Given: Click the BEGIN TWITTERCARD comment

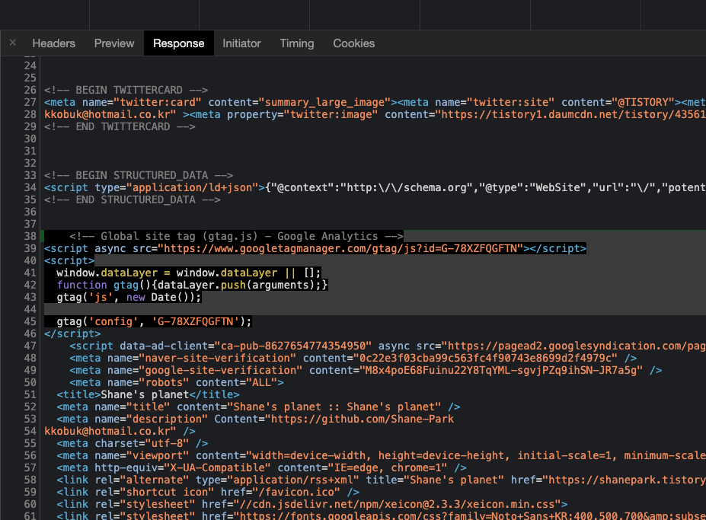Looking at the screenshot, I should pyautogui.click(x=126, y=90).
